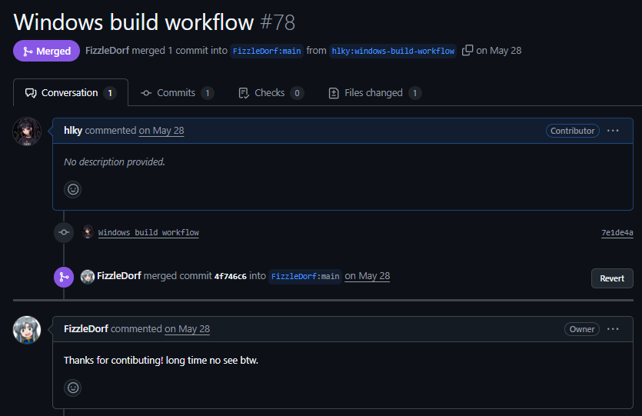Click 'No description provided.' text
This screenshot has height=416, width=642.
coord(115,162)
